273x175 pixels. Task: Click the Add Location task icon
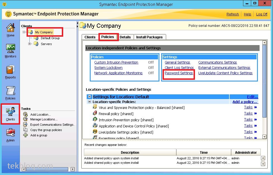25,114
